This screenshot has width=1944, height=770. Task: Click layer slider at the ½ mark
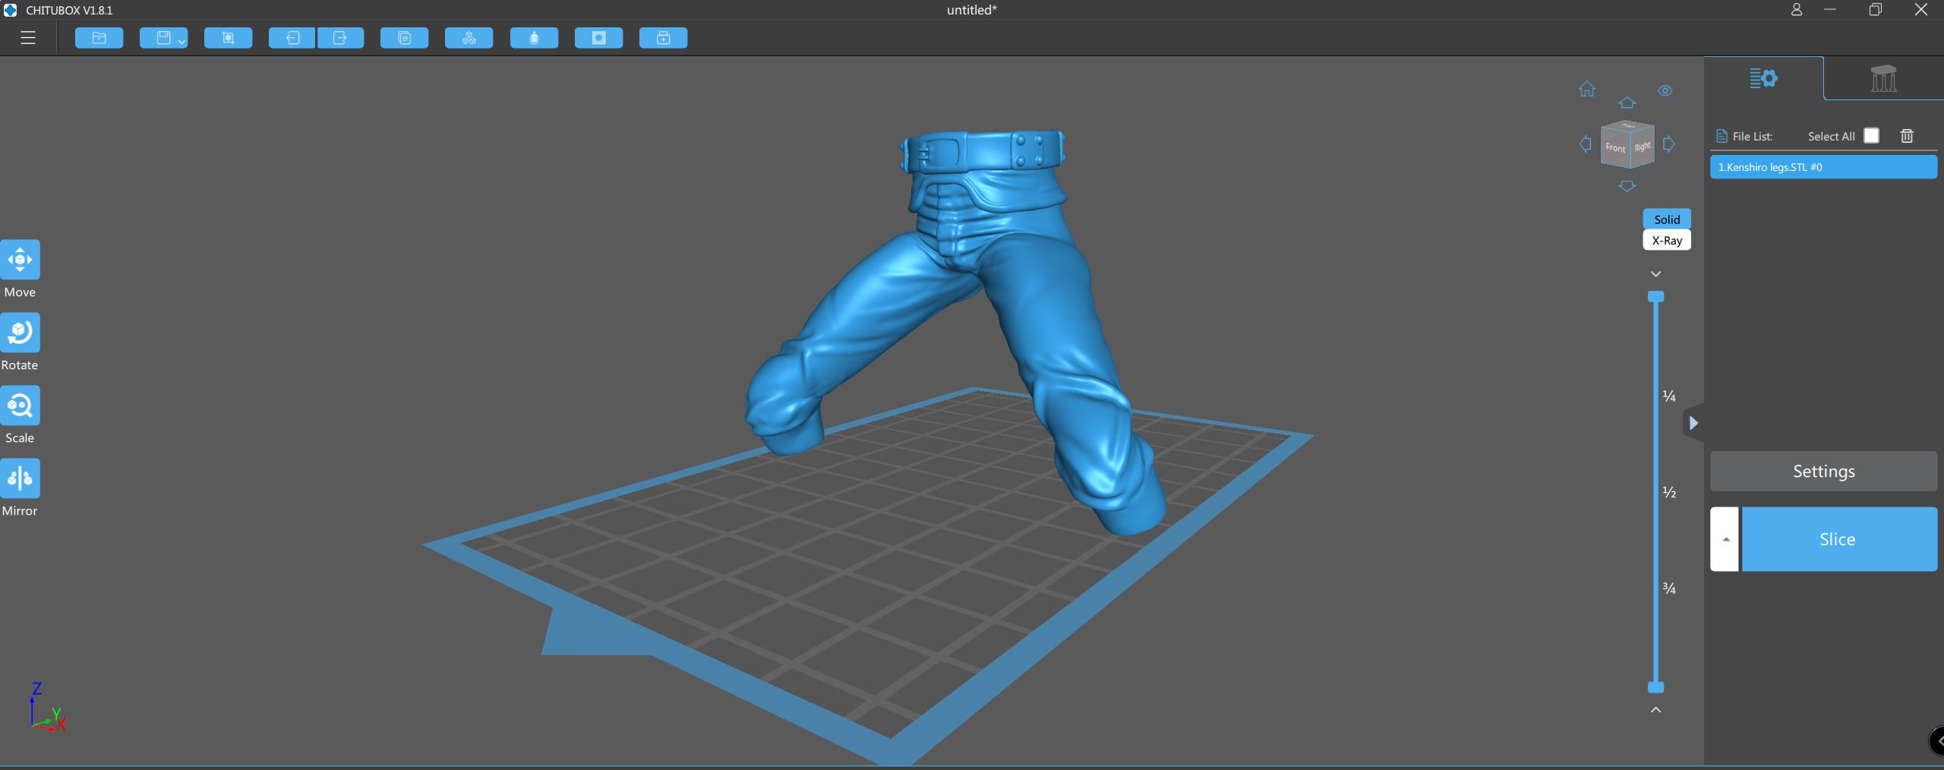pos(1656,492)
